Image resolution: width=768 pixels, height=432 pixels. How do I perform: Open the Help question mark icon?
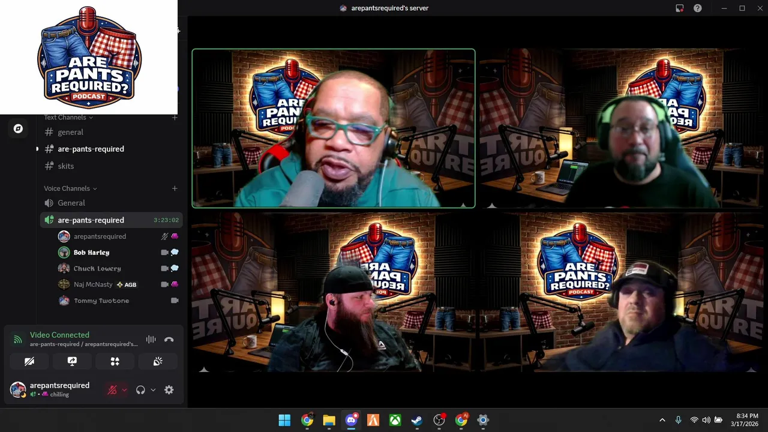[698, 8]
